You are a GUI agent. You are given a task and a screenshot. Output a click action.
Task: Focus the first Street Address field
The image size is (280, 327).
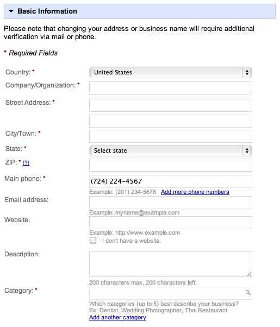(171, 105)
